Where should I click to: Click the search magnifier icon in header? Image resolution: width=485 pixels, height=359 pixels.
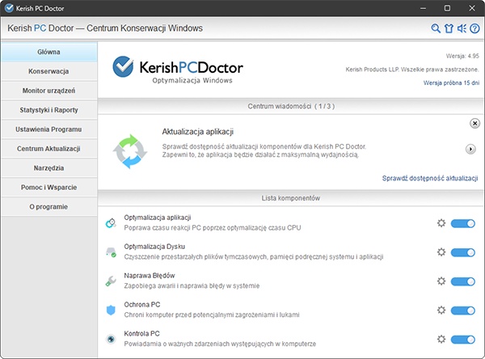point(436,28)
